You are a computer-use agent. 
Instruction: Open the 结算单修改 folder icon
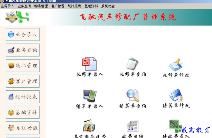(x=176, y=95)
